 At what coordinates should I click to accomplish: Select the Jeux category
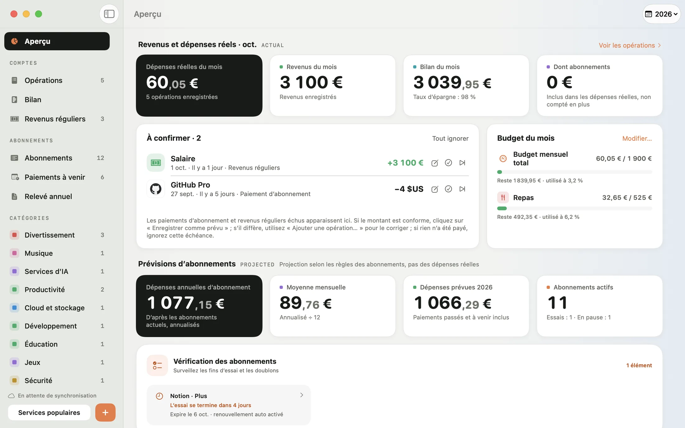[57, 362]
